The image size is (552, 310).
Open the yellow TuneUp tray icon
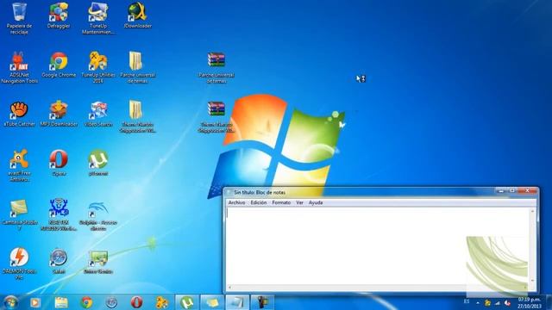tap(487, 302)
